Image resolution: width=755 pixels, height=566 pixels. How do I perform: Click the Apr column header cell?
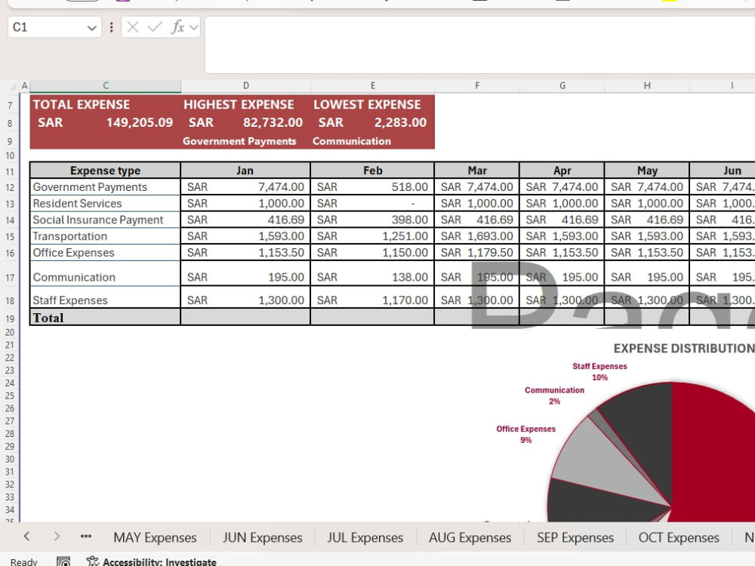click(562, 171)
